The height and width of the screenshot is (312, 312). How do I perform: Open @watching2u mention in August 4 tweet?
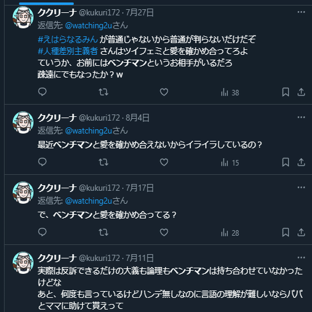(89, 131)
